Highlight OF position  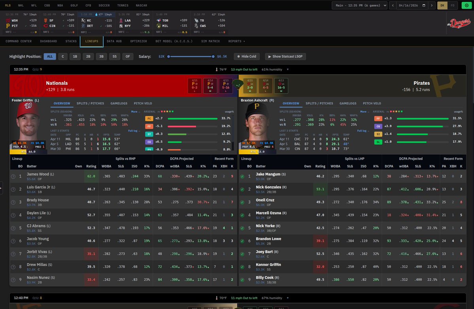tap(128, 57)
